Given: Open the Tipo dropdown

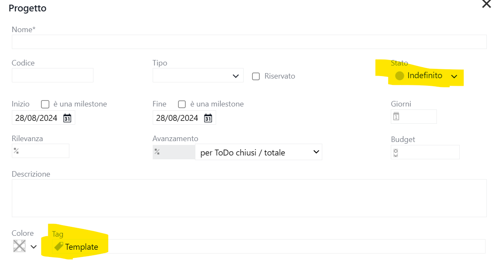Looking at the screenshot, I should pyautogui.click(x=198, y=76).
